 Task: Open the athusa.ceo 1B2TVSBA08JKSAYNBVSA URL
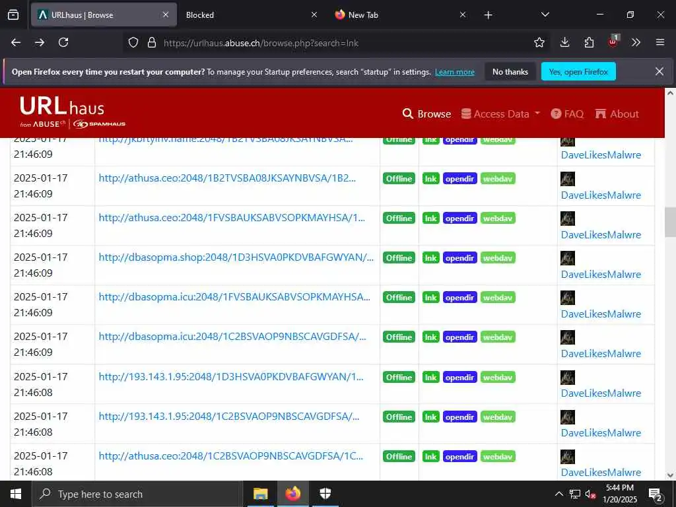pos(227,178)
